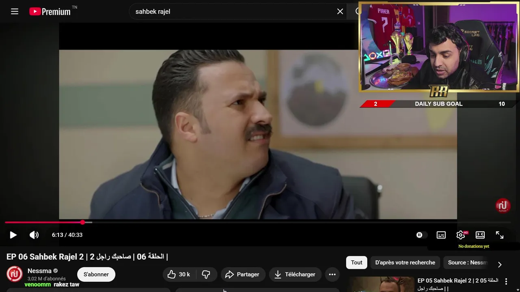The image size is (520, 292).
Task: Open Nessma channel avatar
Action: tap(15, 274)
